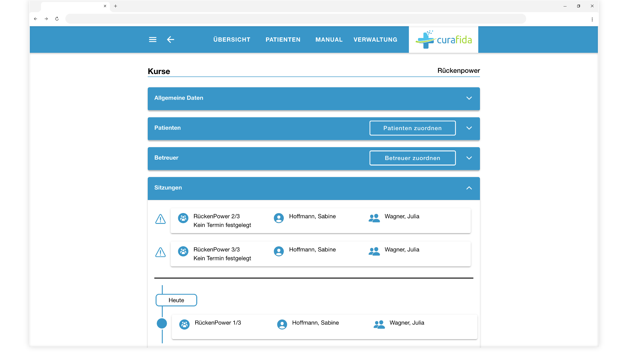Collapse the Sitzungen section
The image size is (629, 354).
pos(469,188)
